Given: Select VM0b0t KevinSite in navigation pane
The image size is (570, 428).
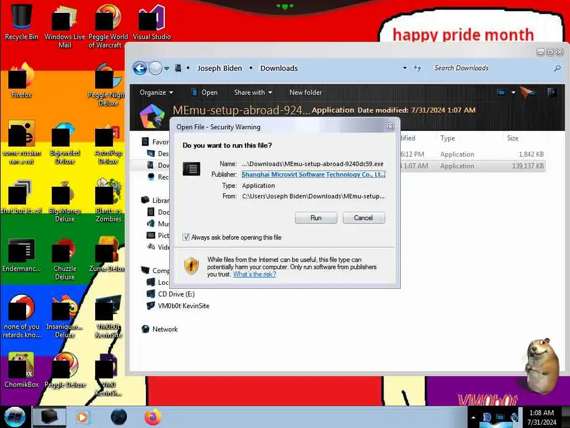Looking at the screenshot, I should [178, 306].
